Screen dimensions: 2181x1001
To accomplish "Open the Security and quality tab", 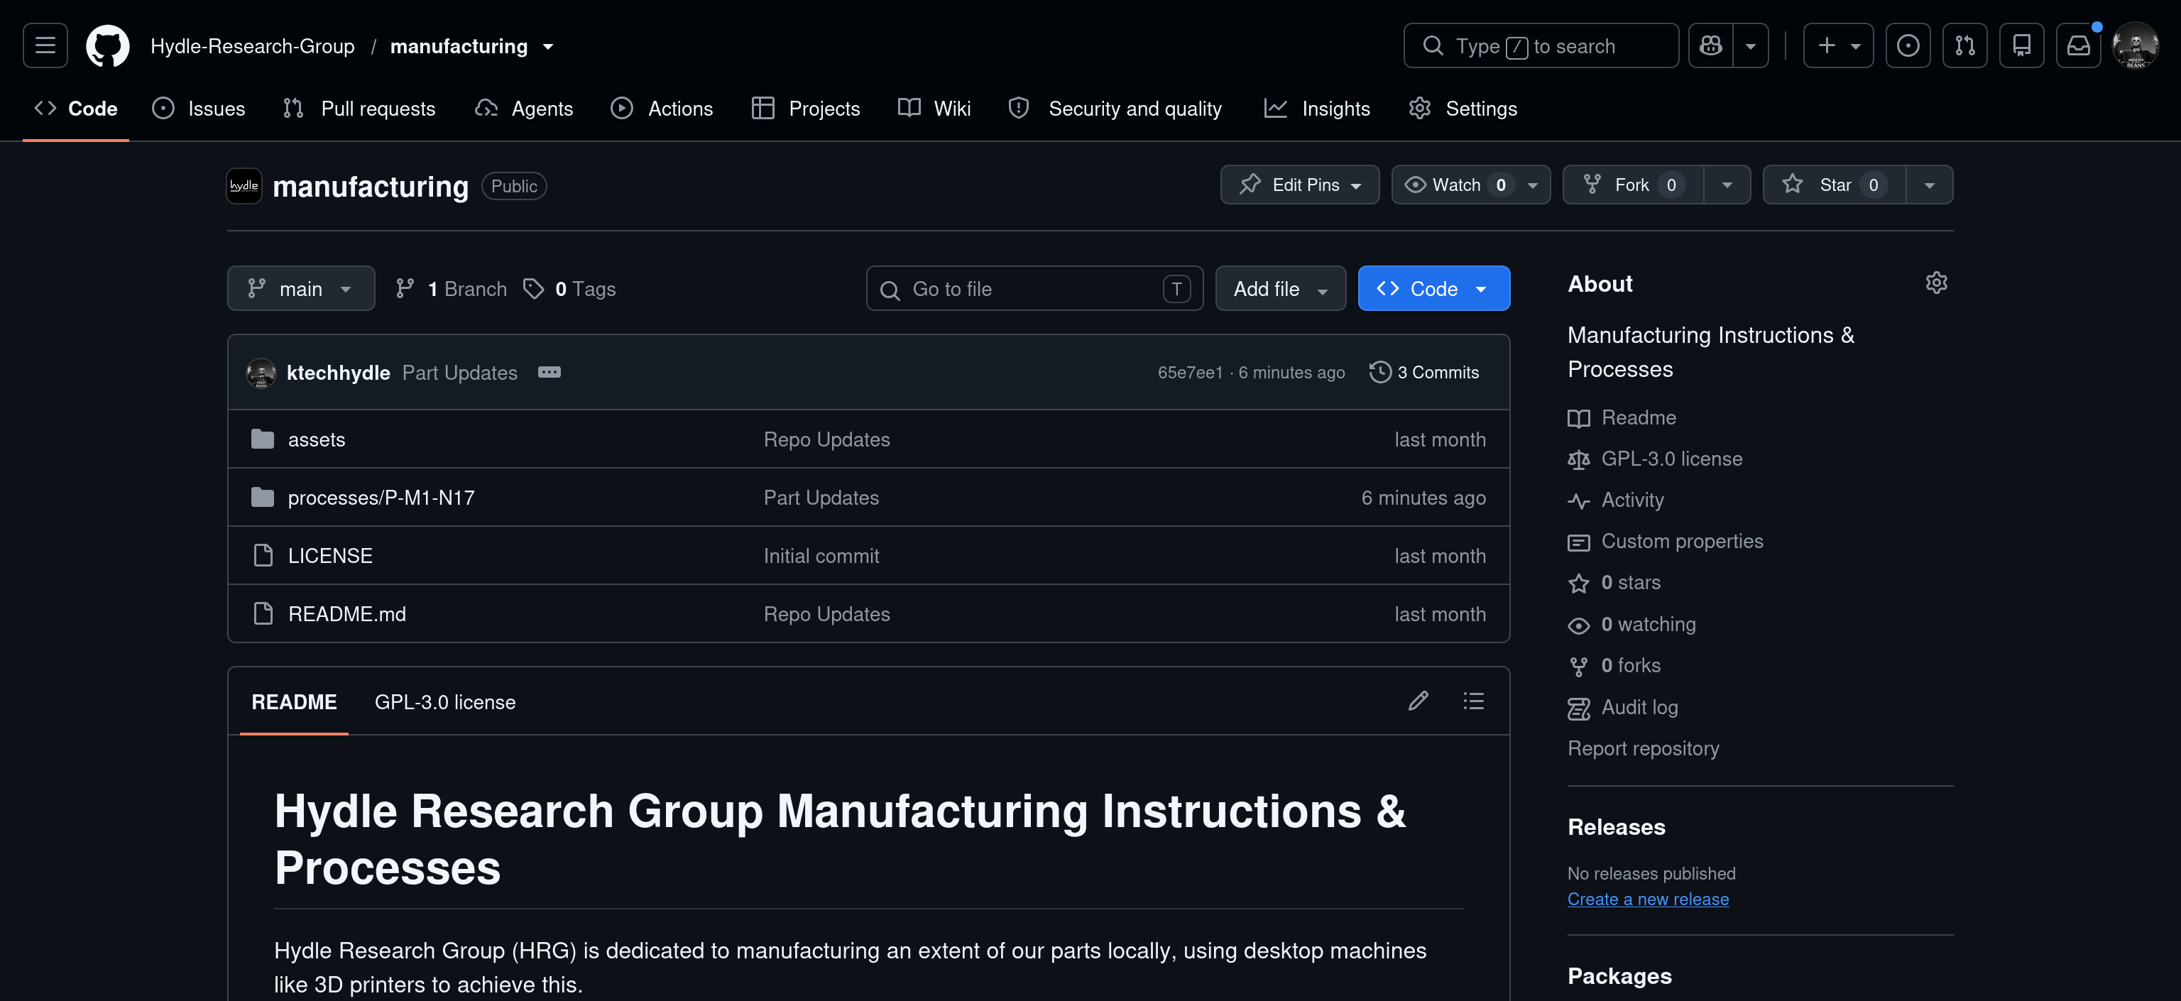I will (x=1115, y=109).
